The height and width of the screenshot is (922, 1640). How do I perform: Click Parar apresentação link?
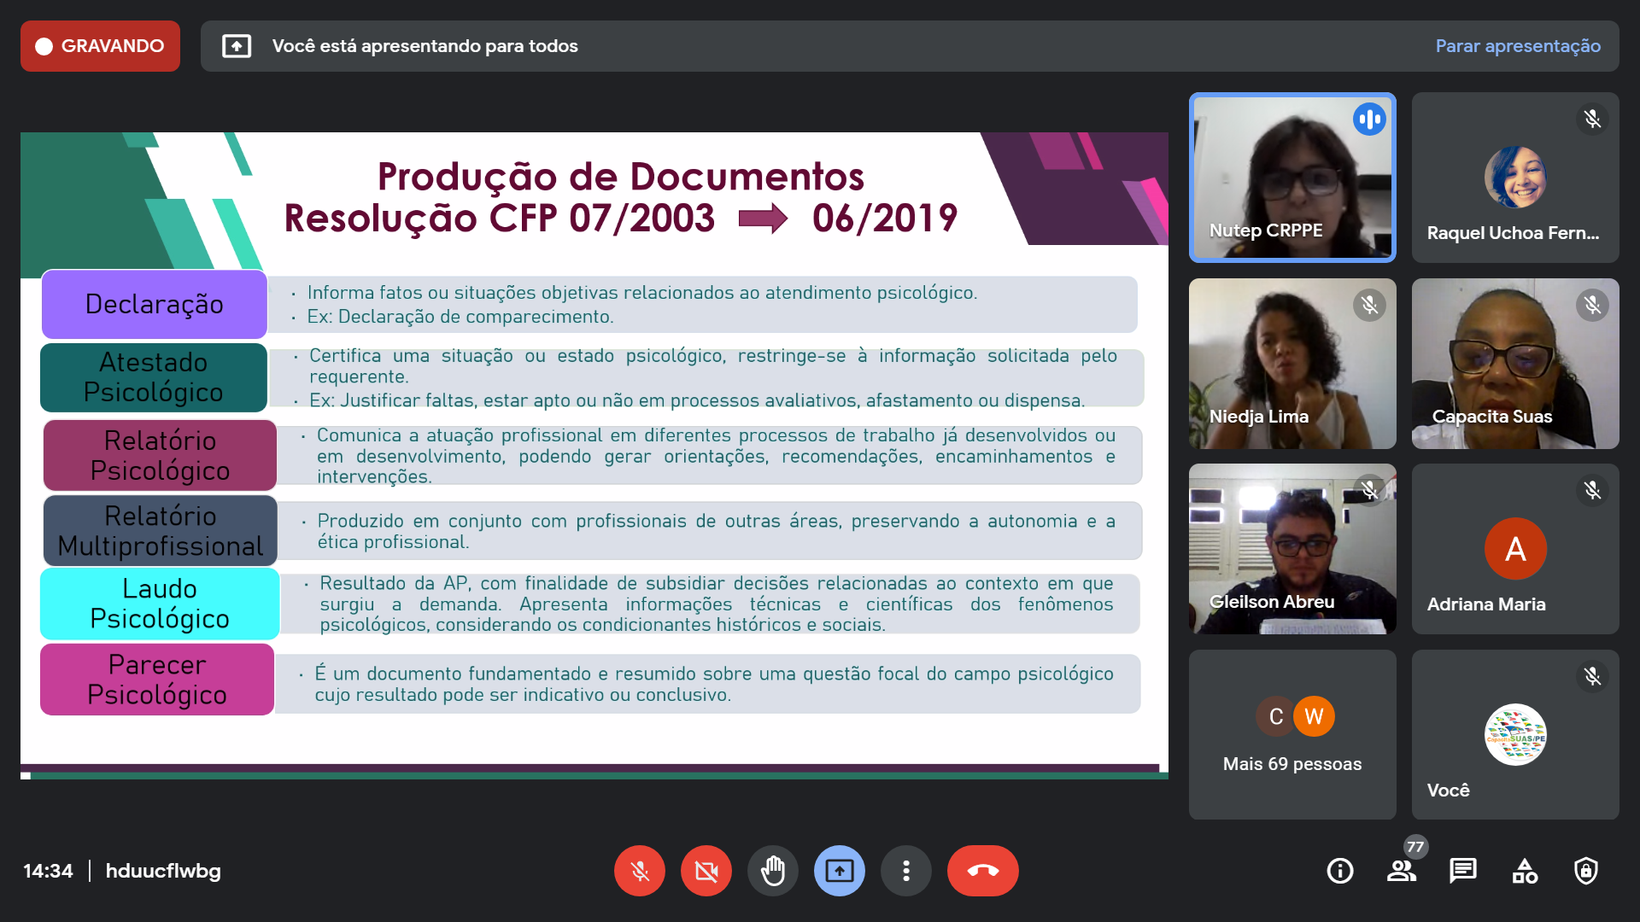click(1518, 46)
